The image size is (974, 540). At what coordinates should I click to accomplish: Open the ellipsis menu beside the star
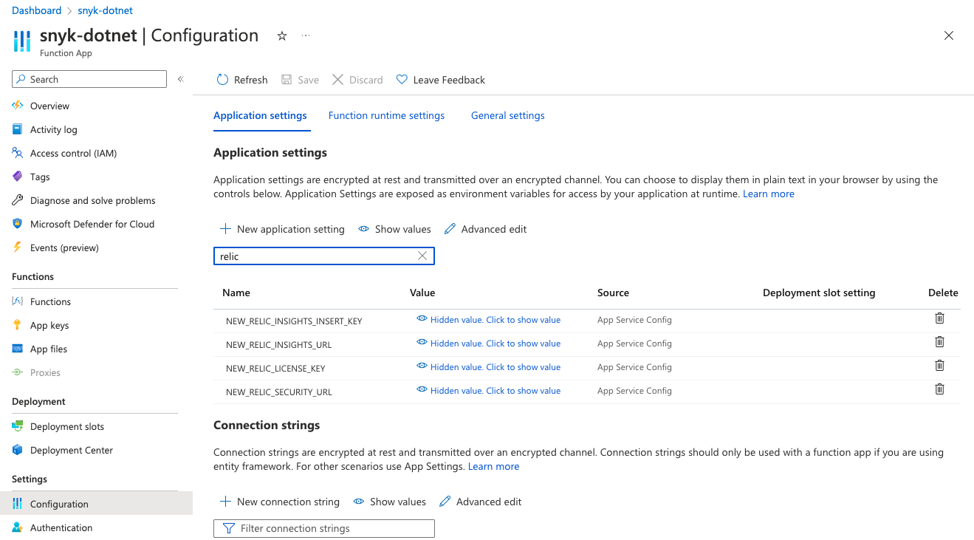tap(306, 35)
